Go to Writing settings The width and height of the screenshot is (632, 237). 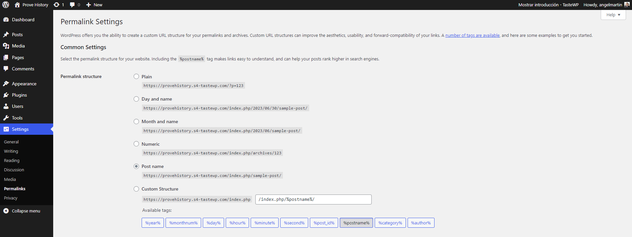[11, 151]
